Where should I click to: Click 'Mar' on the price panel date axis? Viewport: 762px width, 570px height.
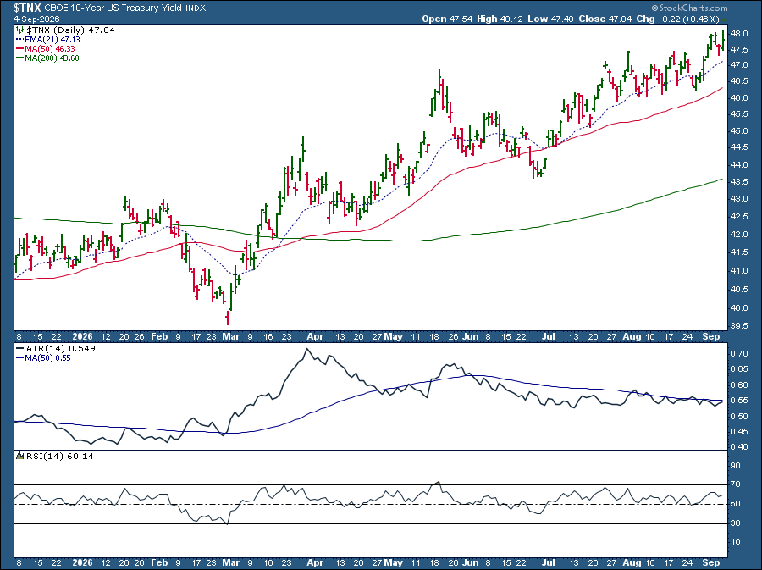(231, 336)
